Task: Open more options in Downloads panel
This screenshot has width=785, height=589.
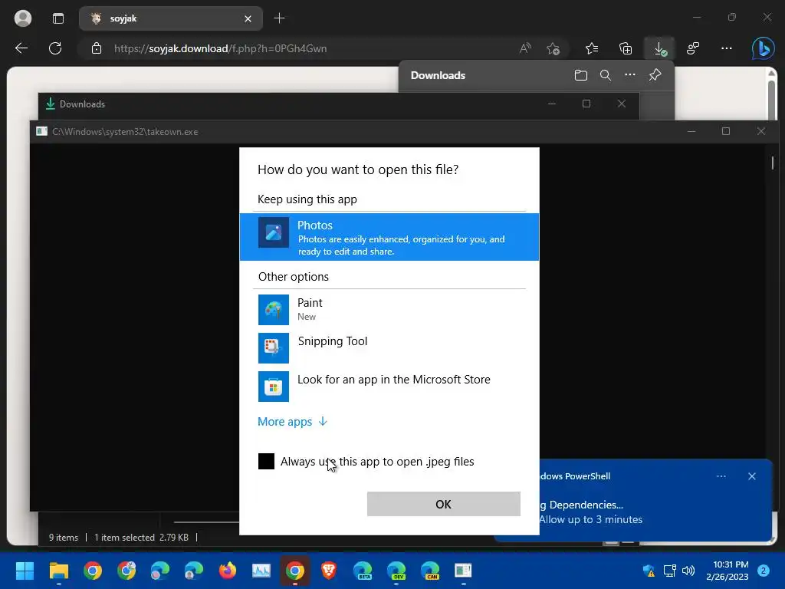Action: [x=630, y=75]
